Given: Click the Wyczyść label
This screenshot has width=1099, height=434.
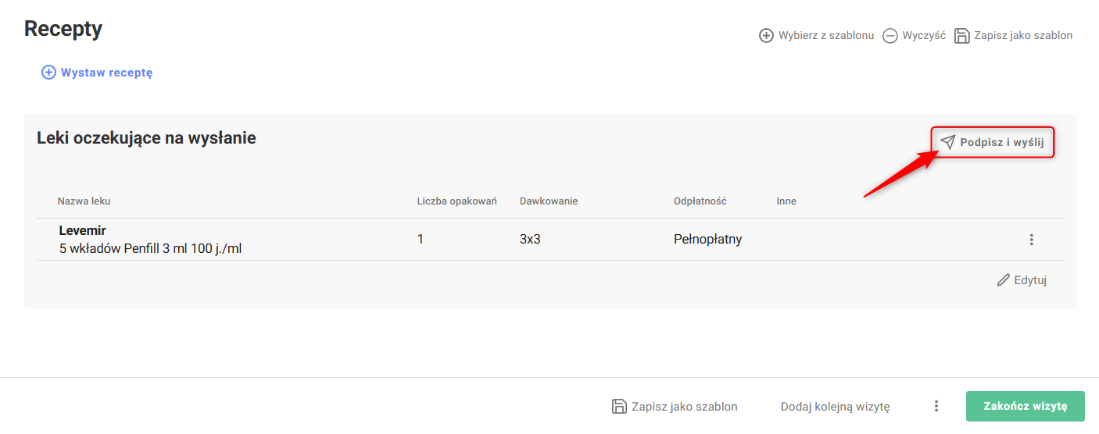Looking at the screenshot, I should (924, 36).
